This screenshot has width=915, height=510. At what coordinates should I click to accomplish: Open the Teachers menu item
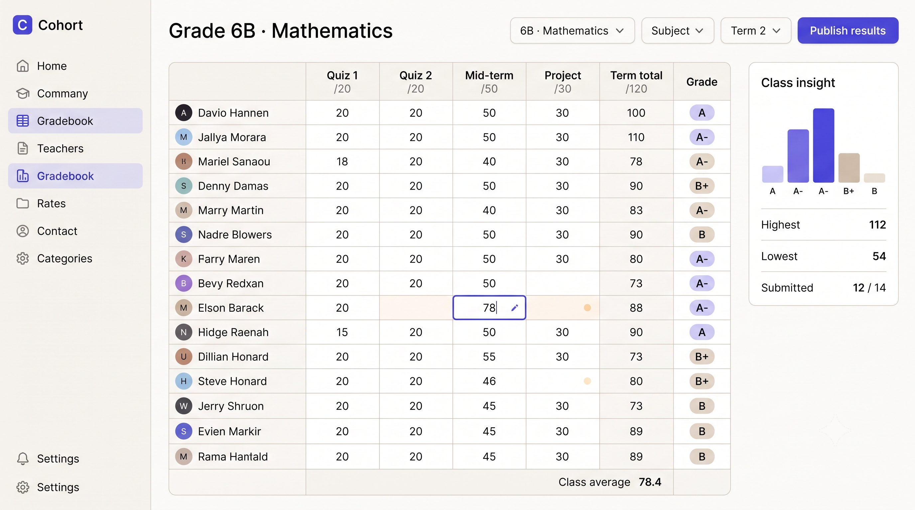coord(75,148)
